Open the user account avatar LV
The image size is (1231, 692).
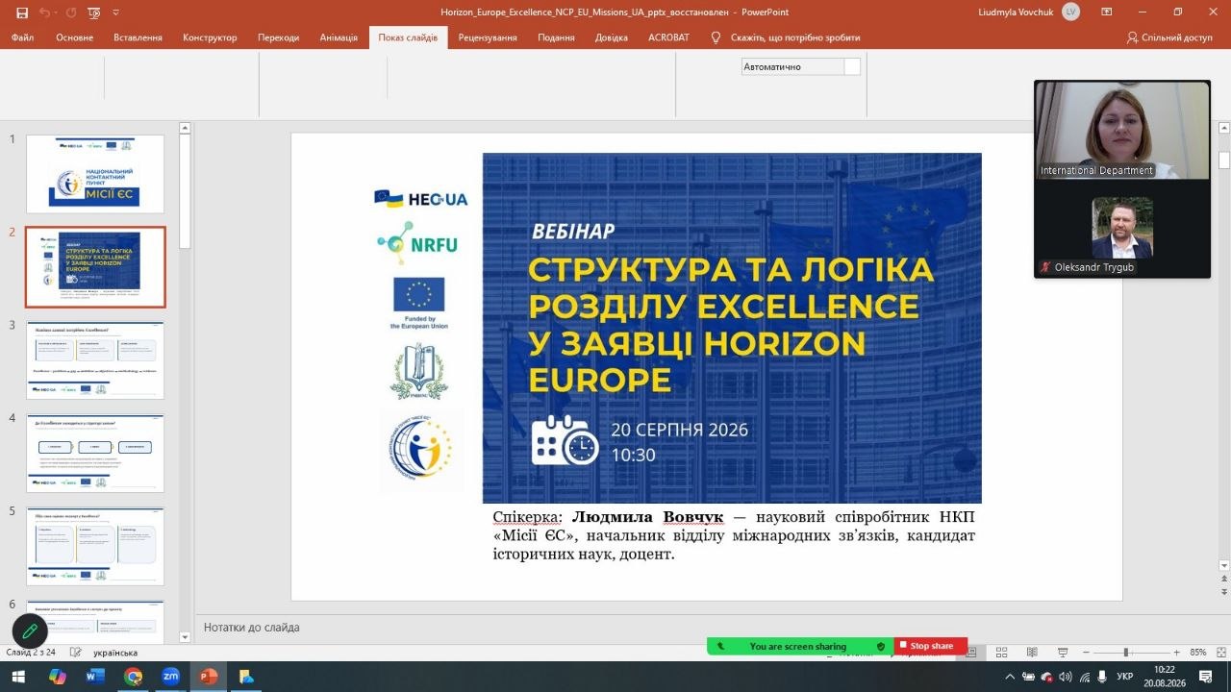(x=1070, y=12)
